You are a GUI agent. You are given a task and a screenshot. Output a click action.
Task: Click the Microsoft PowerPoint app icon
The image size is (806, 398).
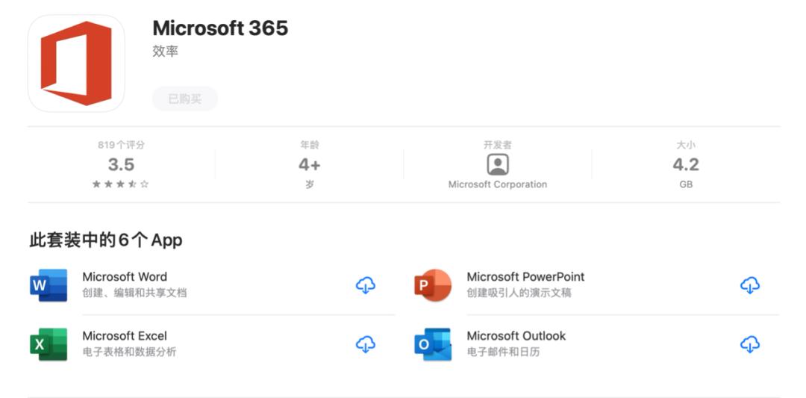(433, 285)
